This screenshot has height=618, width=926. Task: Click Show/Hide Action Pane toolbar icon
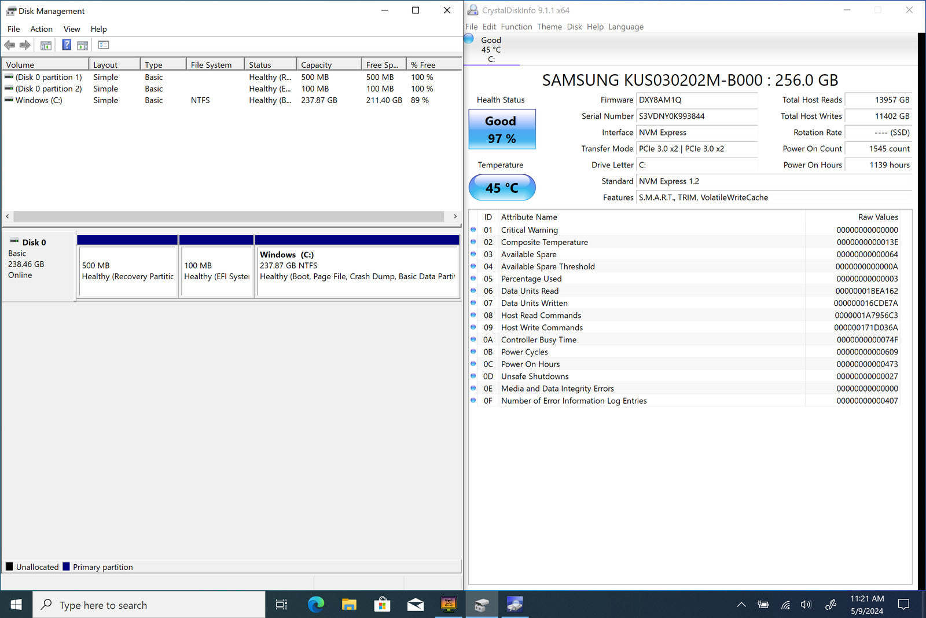(83, 45)
